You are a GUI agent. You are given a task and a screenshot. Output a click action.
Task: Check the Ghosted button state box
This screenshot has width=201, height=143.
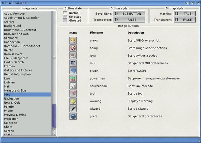pos(65,20)
